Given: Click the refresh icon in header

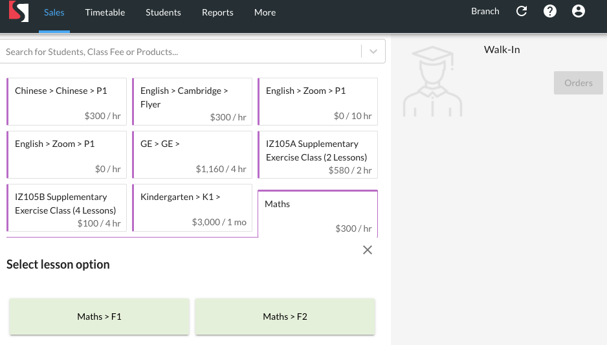Looking at the screenshot, I should 522,12.
